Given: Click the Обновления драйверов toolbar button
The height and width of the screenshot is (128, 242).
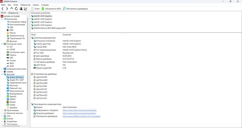Looking at the screenshot, I should pos(75,9).
